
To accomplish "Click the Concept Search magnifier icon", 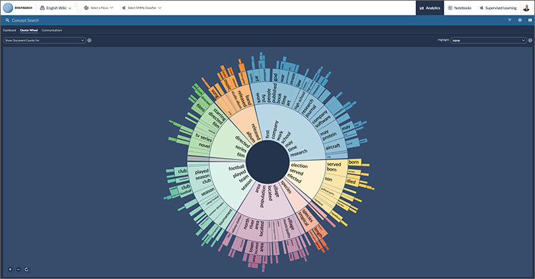I will pos(7,20).
